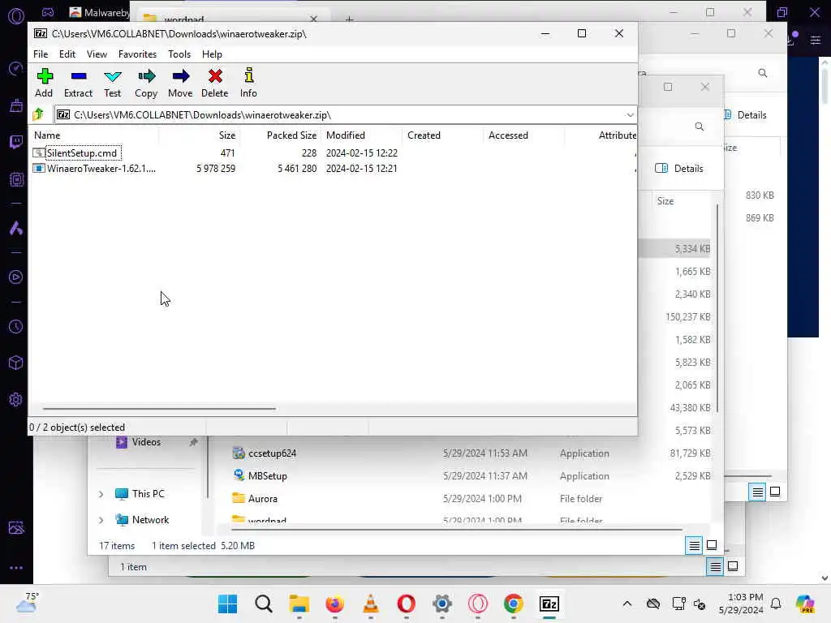The image size is (831, 623).
Task: Go up one folder level in 7-Zip
Action: click(39, 114)
